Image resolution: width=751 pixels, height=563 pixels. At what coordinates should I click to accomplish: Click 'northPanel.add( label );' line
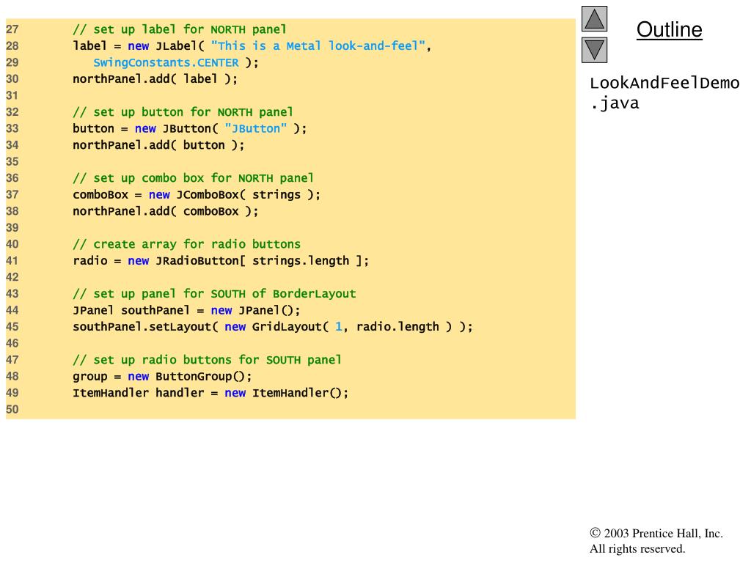(x=155, y=79)
